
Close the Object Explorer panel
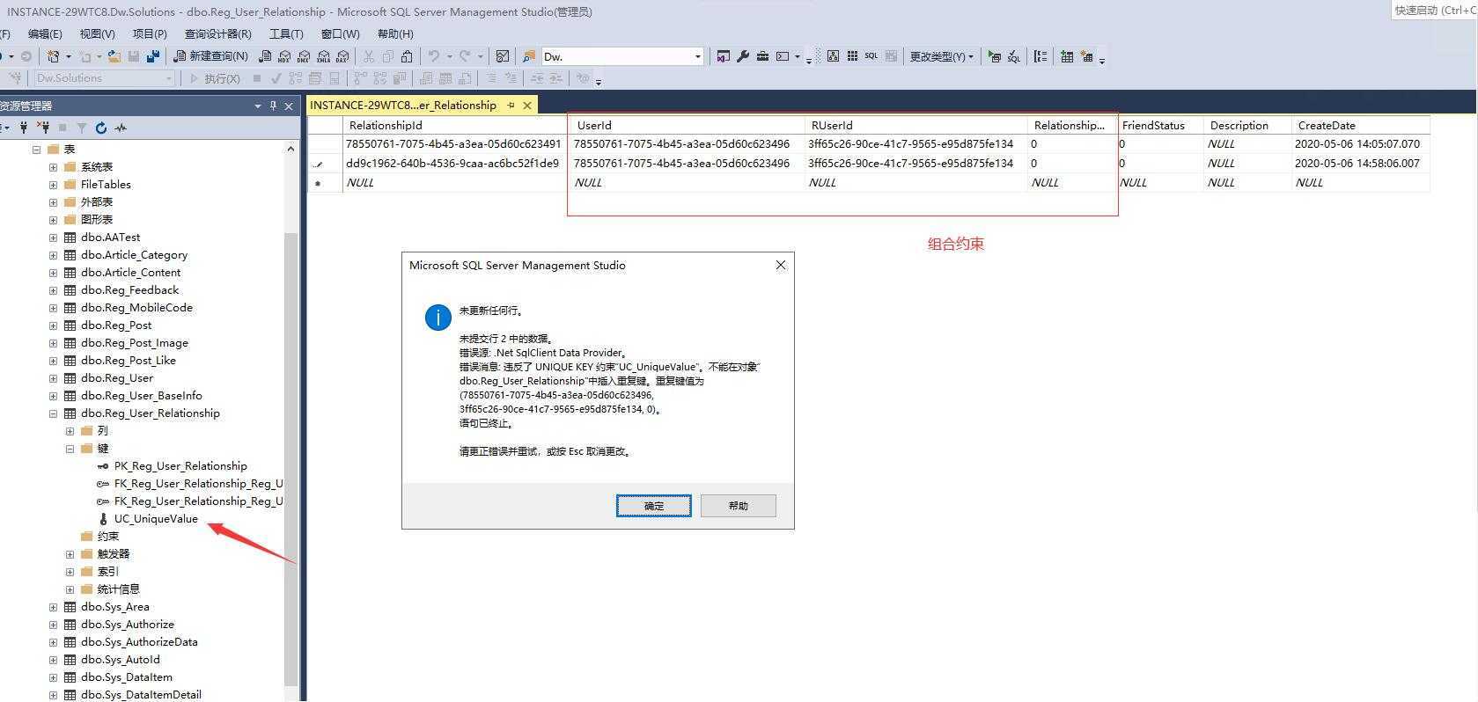coord(289,106)
